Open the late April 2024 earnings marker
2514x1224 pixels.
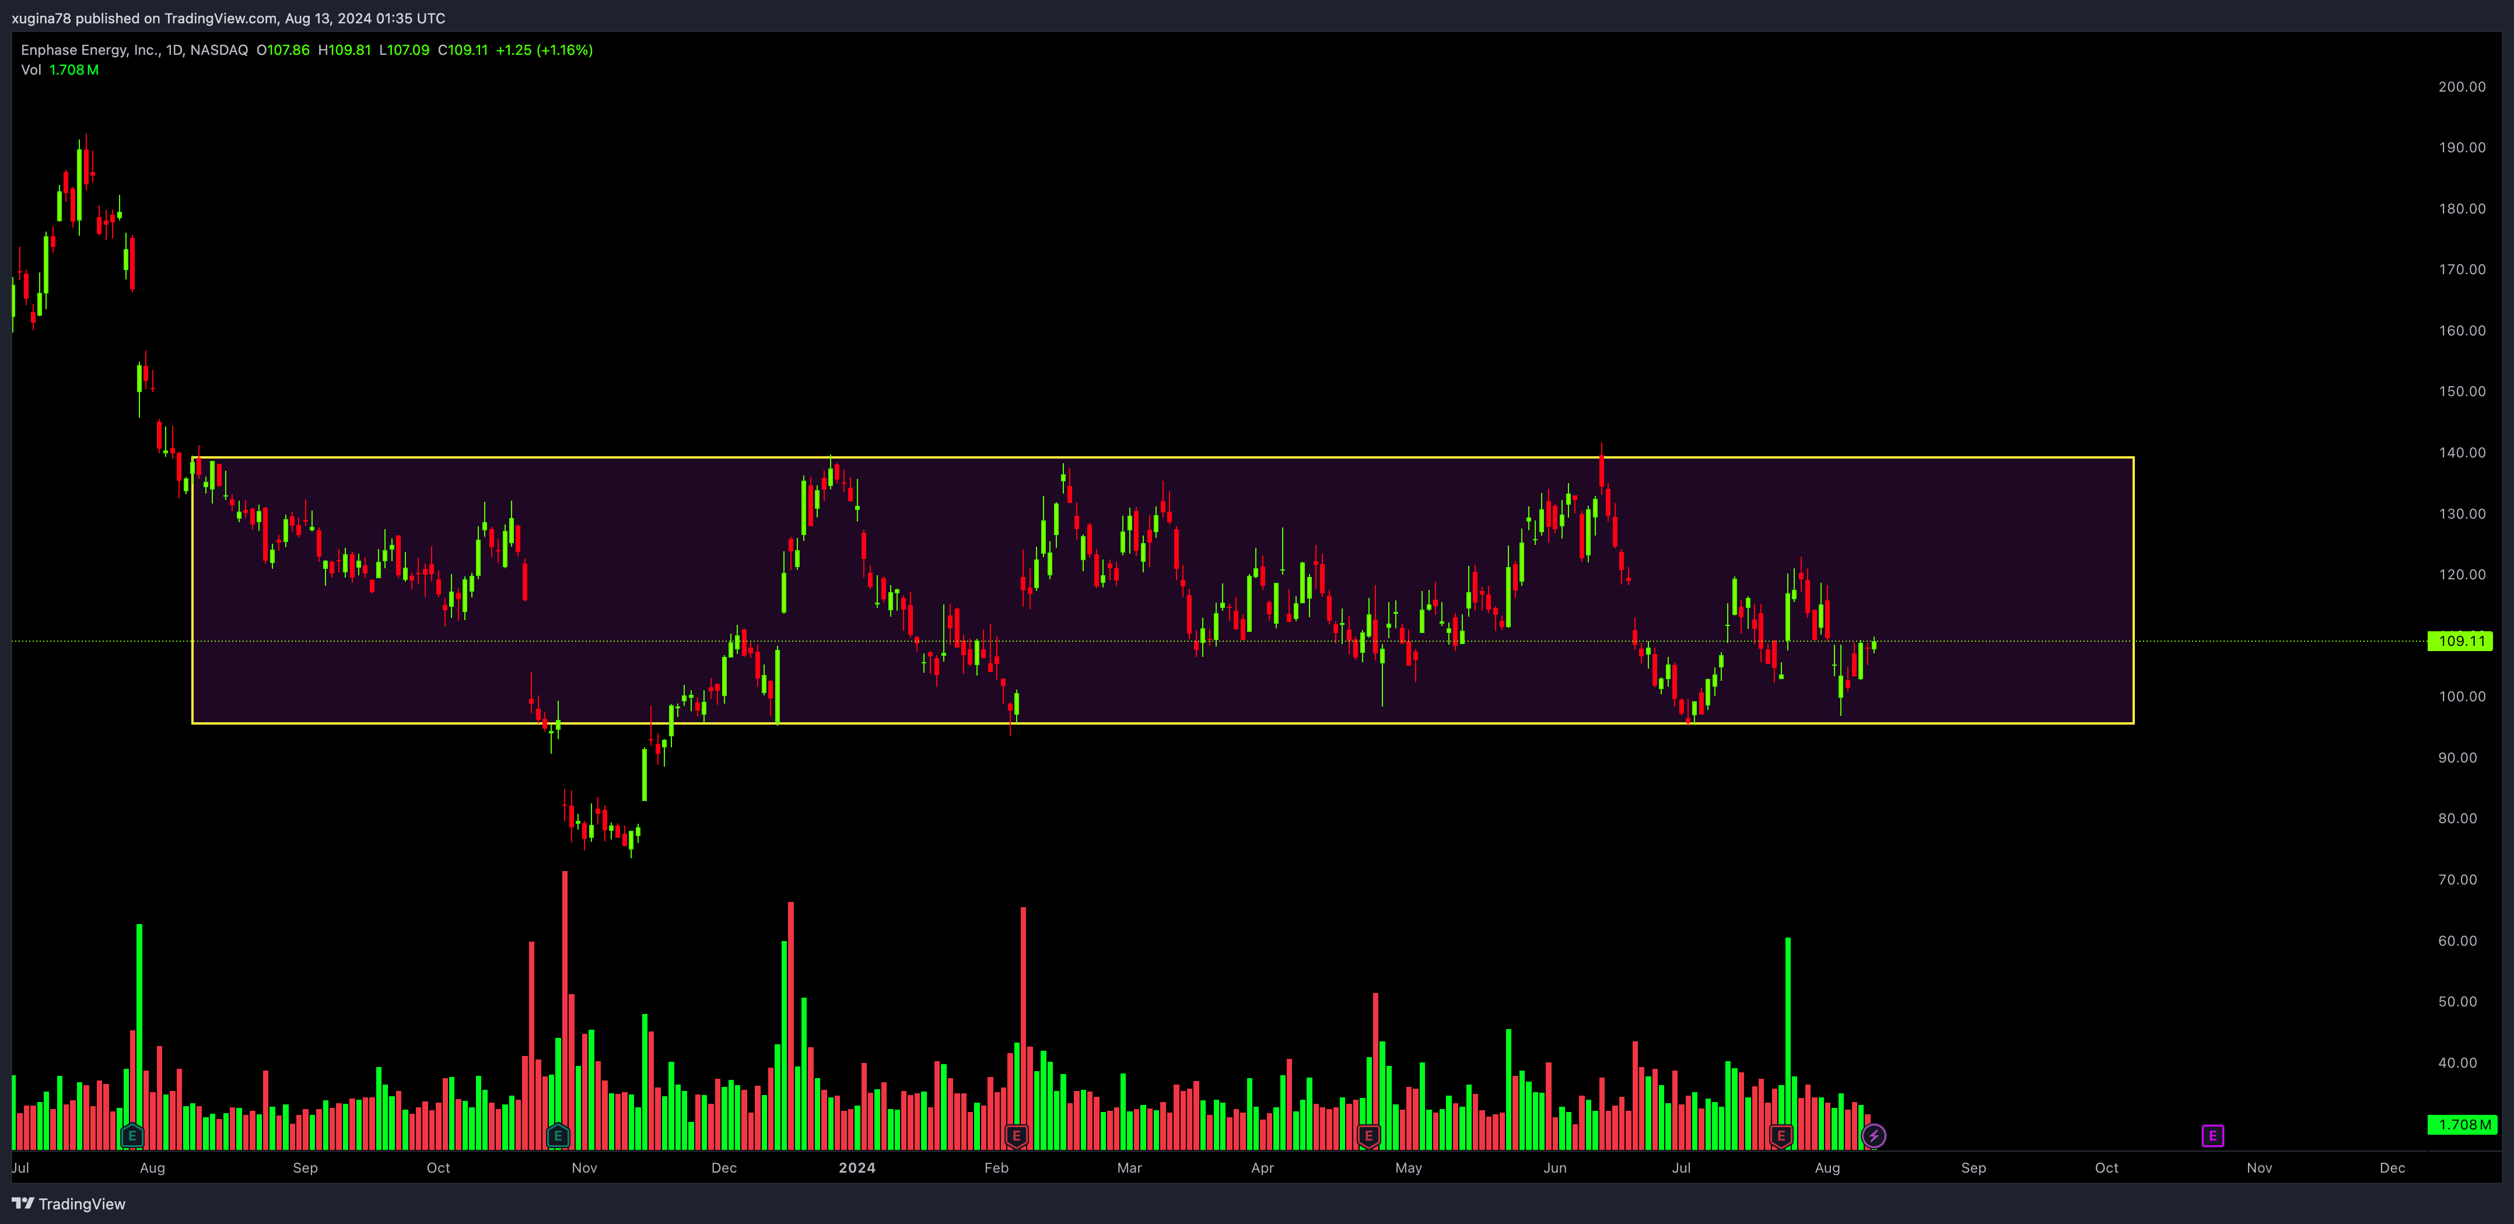[1368, 1135]
